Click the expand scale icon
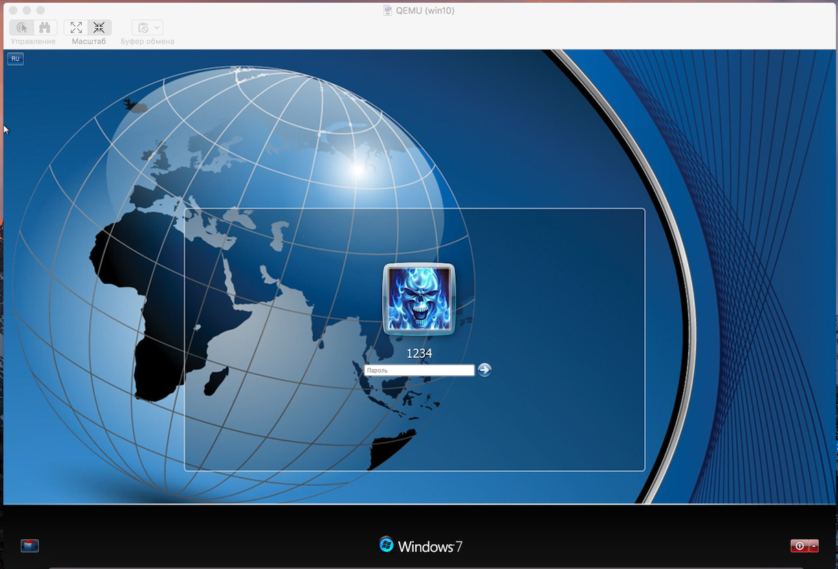 point(76,27)
